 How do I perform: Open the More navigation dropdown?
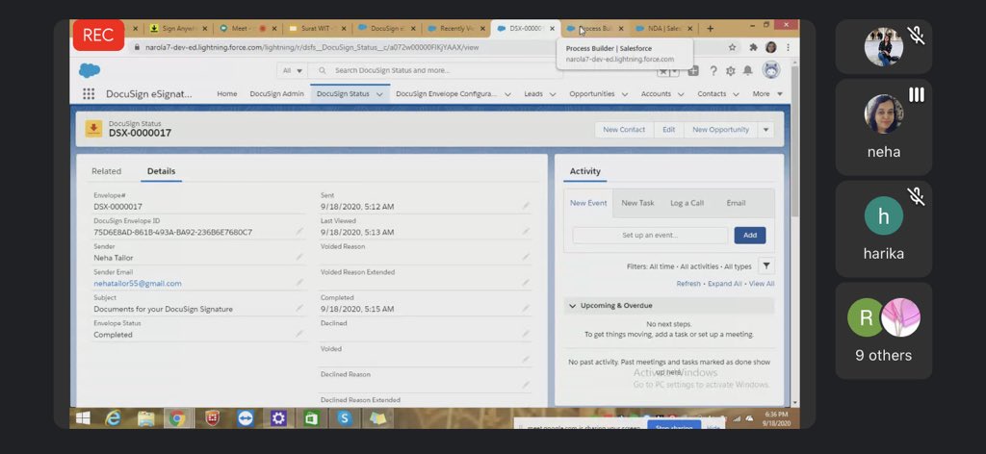[767, 93]
